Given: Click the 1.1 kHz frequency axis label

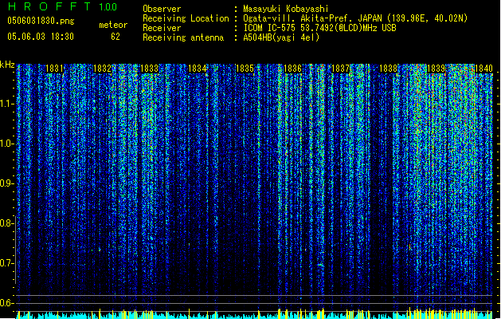Looking at the screenshot, I should pos(7,104).
